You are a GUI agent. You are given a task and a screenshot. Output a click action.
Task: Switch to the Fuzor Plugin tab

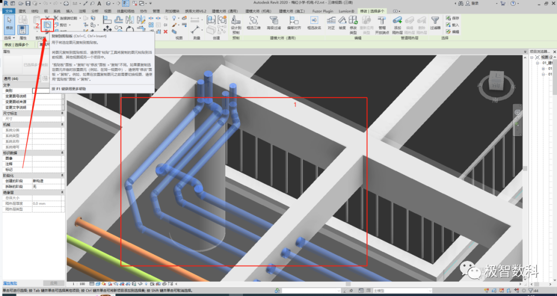pos(323,10)
